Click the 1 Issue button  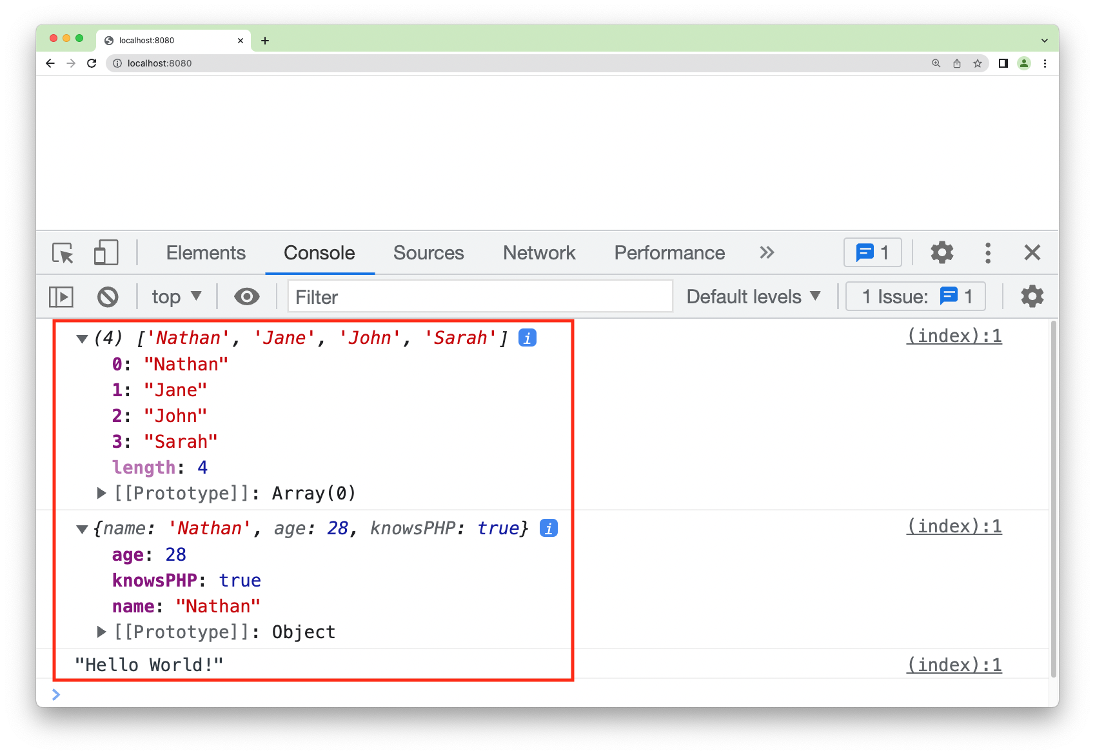click(x=914, y=296)
